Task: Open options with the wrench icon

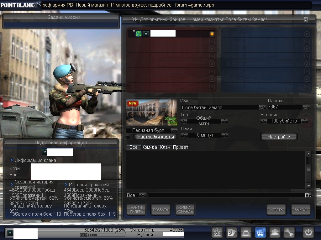Action: click(x=289, y=232)
